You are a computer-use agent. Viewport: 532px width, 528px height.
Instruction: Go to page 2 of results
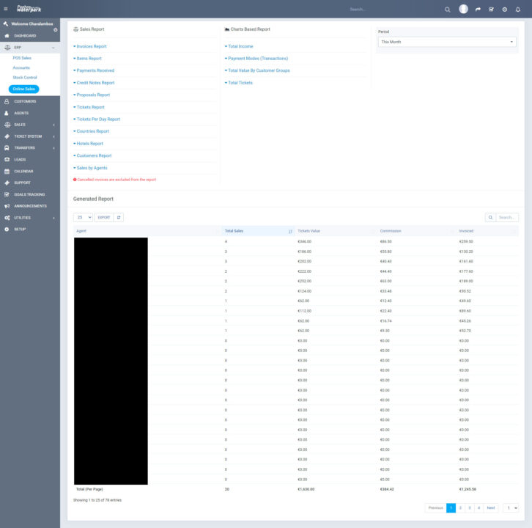click(x=460, y=507)
